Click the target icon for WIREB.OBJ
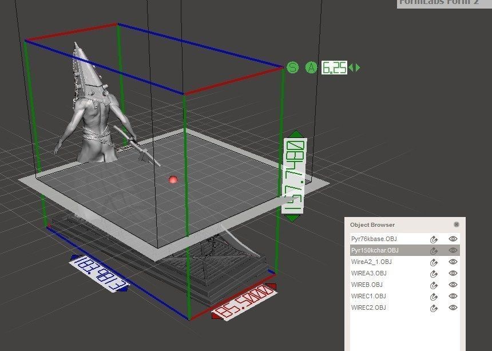492x351 pixels. pos(434,285)
